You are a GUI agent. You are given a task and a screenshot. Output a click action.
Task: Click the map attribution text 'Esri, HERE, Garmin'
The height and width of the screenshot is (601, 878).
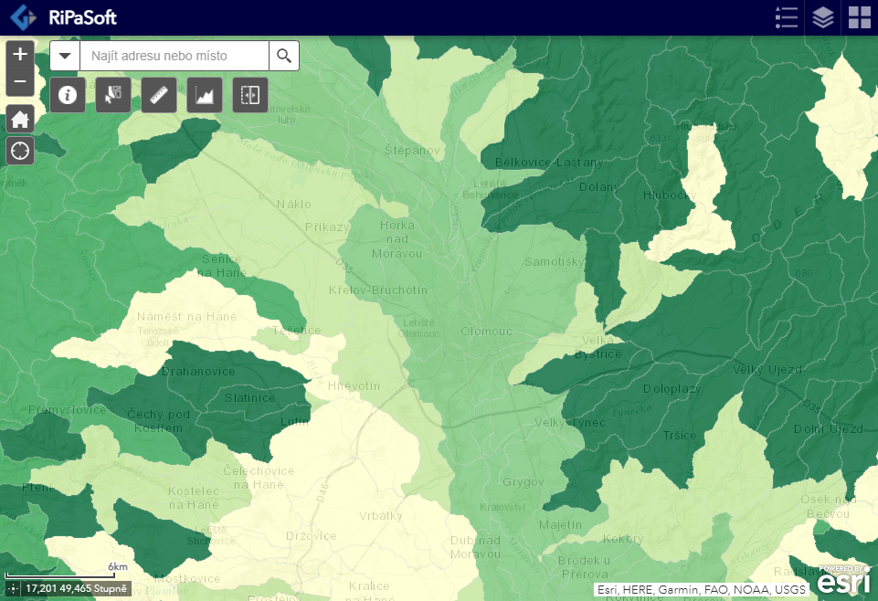click(701, 589)
